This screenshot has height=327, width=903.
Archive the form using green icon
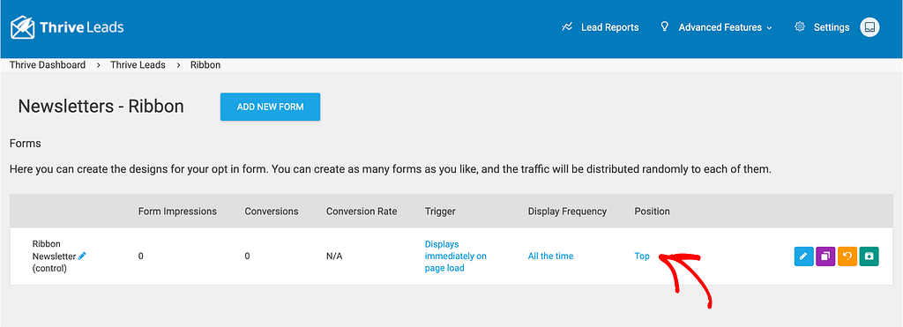pos(869,256)
